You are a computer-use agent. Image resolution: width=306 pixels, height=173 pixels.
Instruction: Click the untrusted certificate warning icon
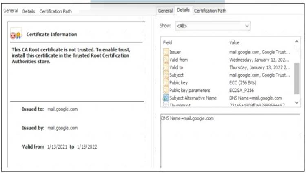click(16, 33)
